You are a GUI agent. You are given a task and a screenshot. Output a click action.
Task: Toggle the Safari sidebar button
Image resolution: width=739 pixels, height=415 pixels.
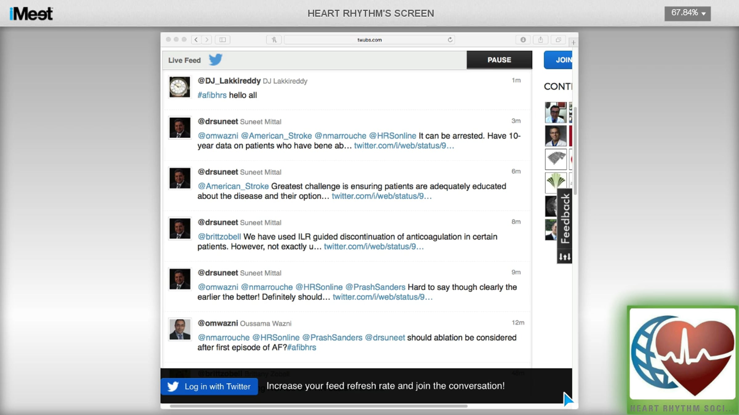223,40
